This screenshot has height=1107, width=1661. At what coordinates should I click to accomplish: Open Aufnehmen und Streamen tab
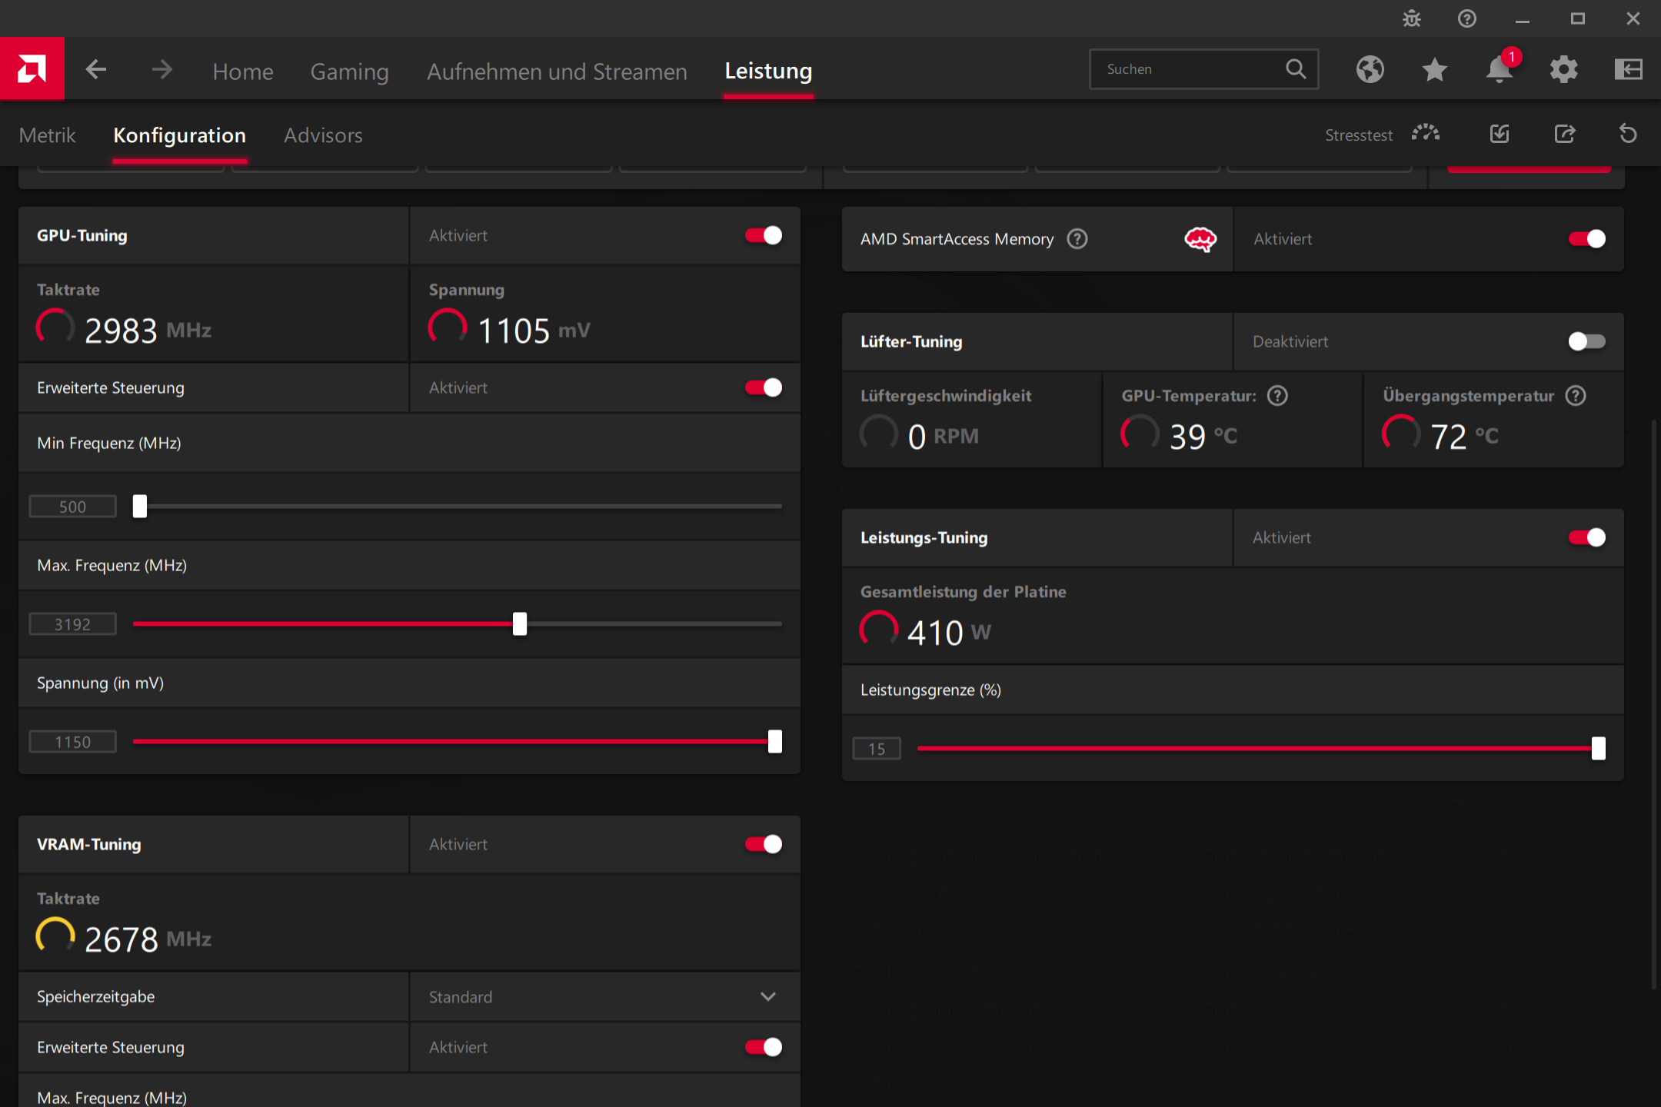(x=557, y=71)
